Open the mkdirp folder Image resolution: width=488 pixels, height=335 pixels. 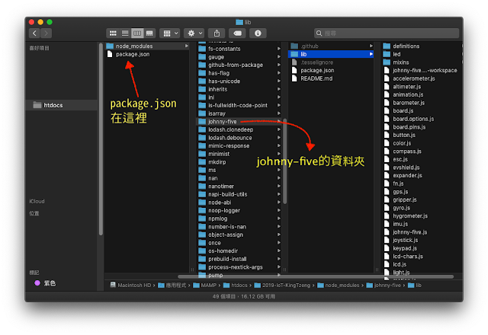pyautogui.click(x=239, y=162)
